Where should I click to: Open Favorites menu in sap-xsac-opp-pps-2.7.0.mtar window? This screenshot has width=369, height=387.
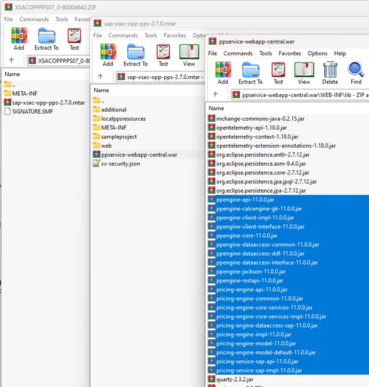(175, 35)
